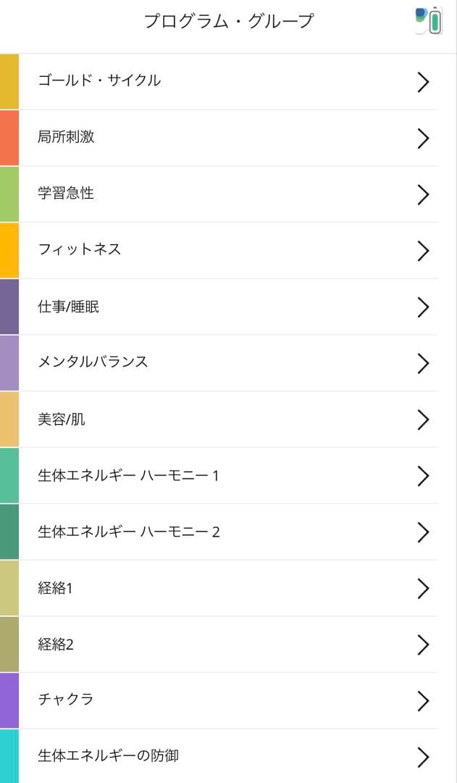Viewport: 457px width, 783px height.
Task: Expand the 経絡1 group
Action: coord(424,588)
